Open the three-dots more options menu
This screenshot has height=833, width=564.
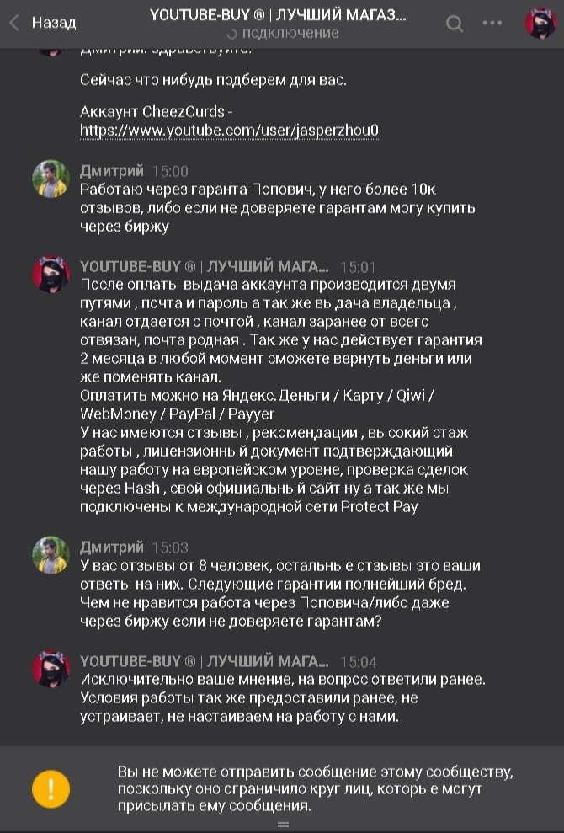[x=492, y=24]
